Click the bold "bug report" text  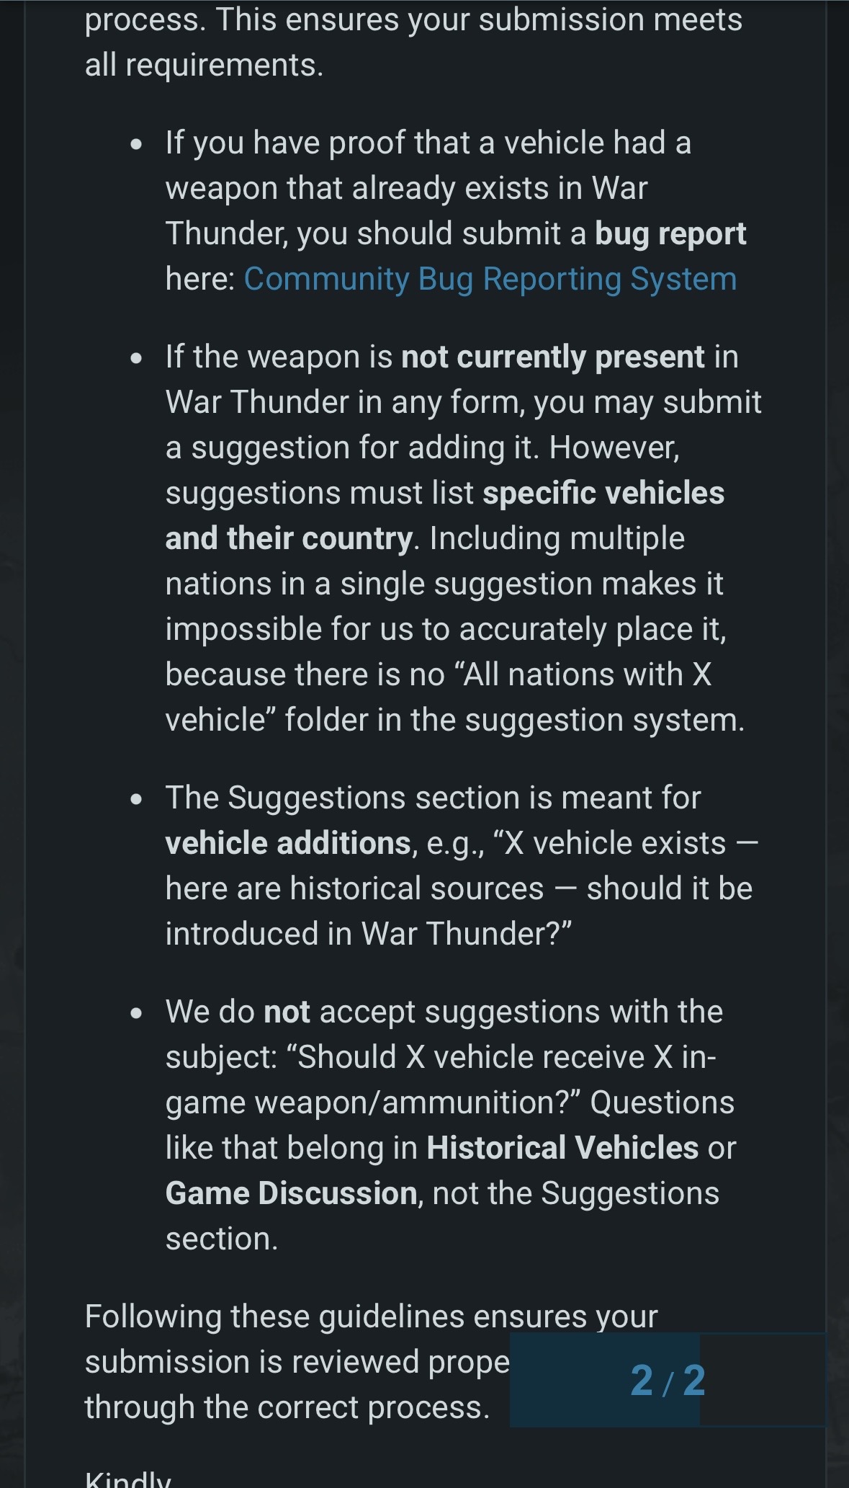click(670, 233)
